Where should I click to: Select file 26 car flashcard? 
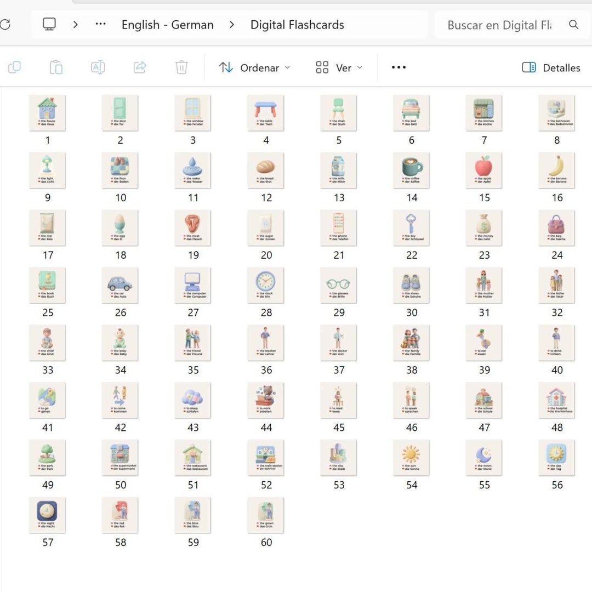pyautogui.click(x=120, y=285)
